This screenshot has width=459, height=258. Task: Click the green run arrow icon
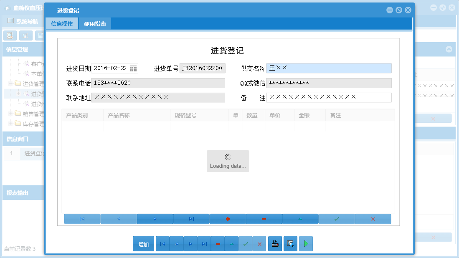[x=306, y=243]
